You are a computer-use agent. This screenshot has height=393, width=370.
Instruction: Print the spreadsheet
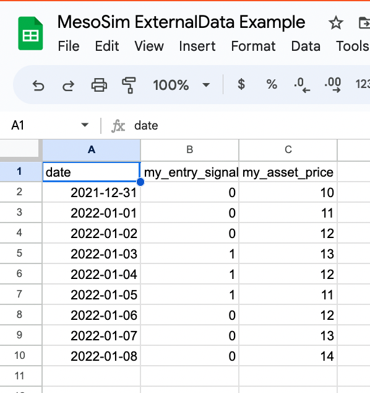100,85
